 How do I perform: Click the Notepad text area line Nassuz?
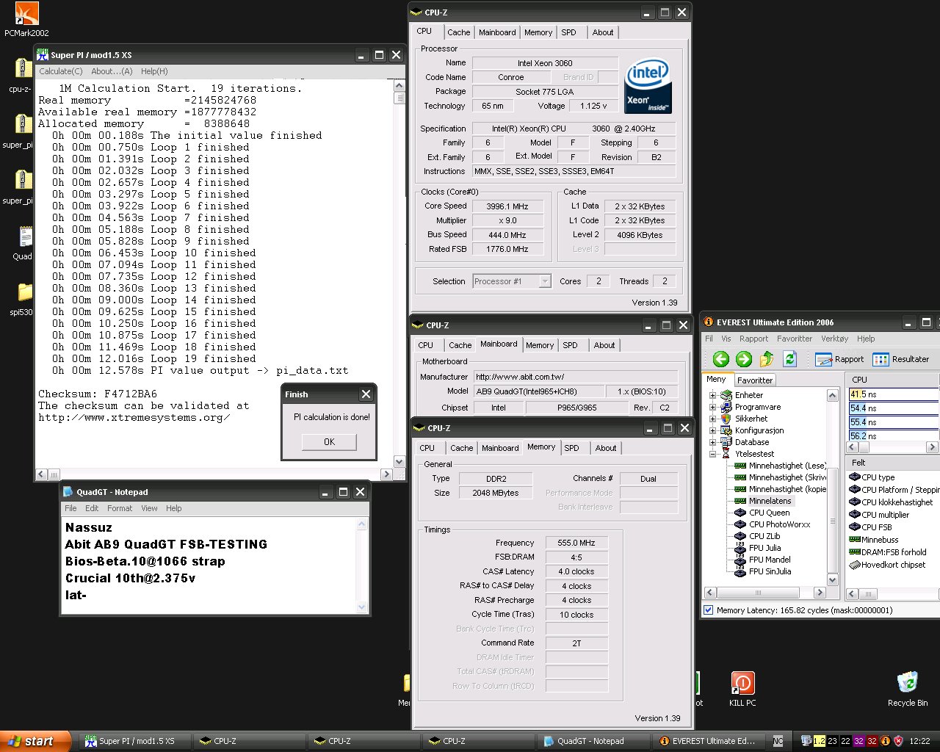coord(89,527)
